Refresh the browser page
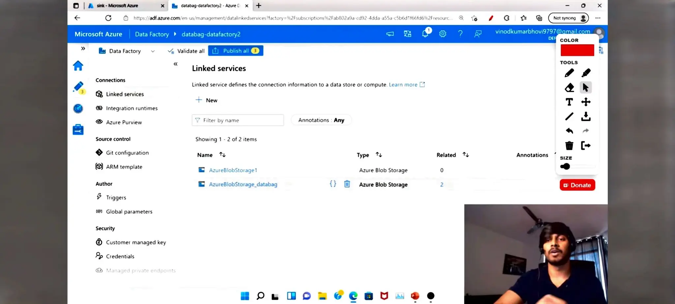 [x=108, y=18]
